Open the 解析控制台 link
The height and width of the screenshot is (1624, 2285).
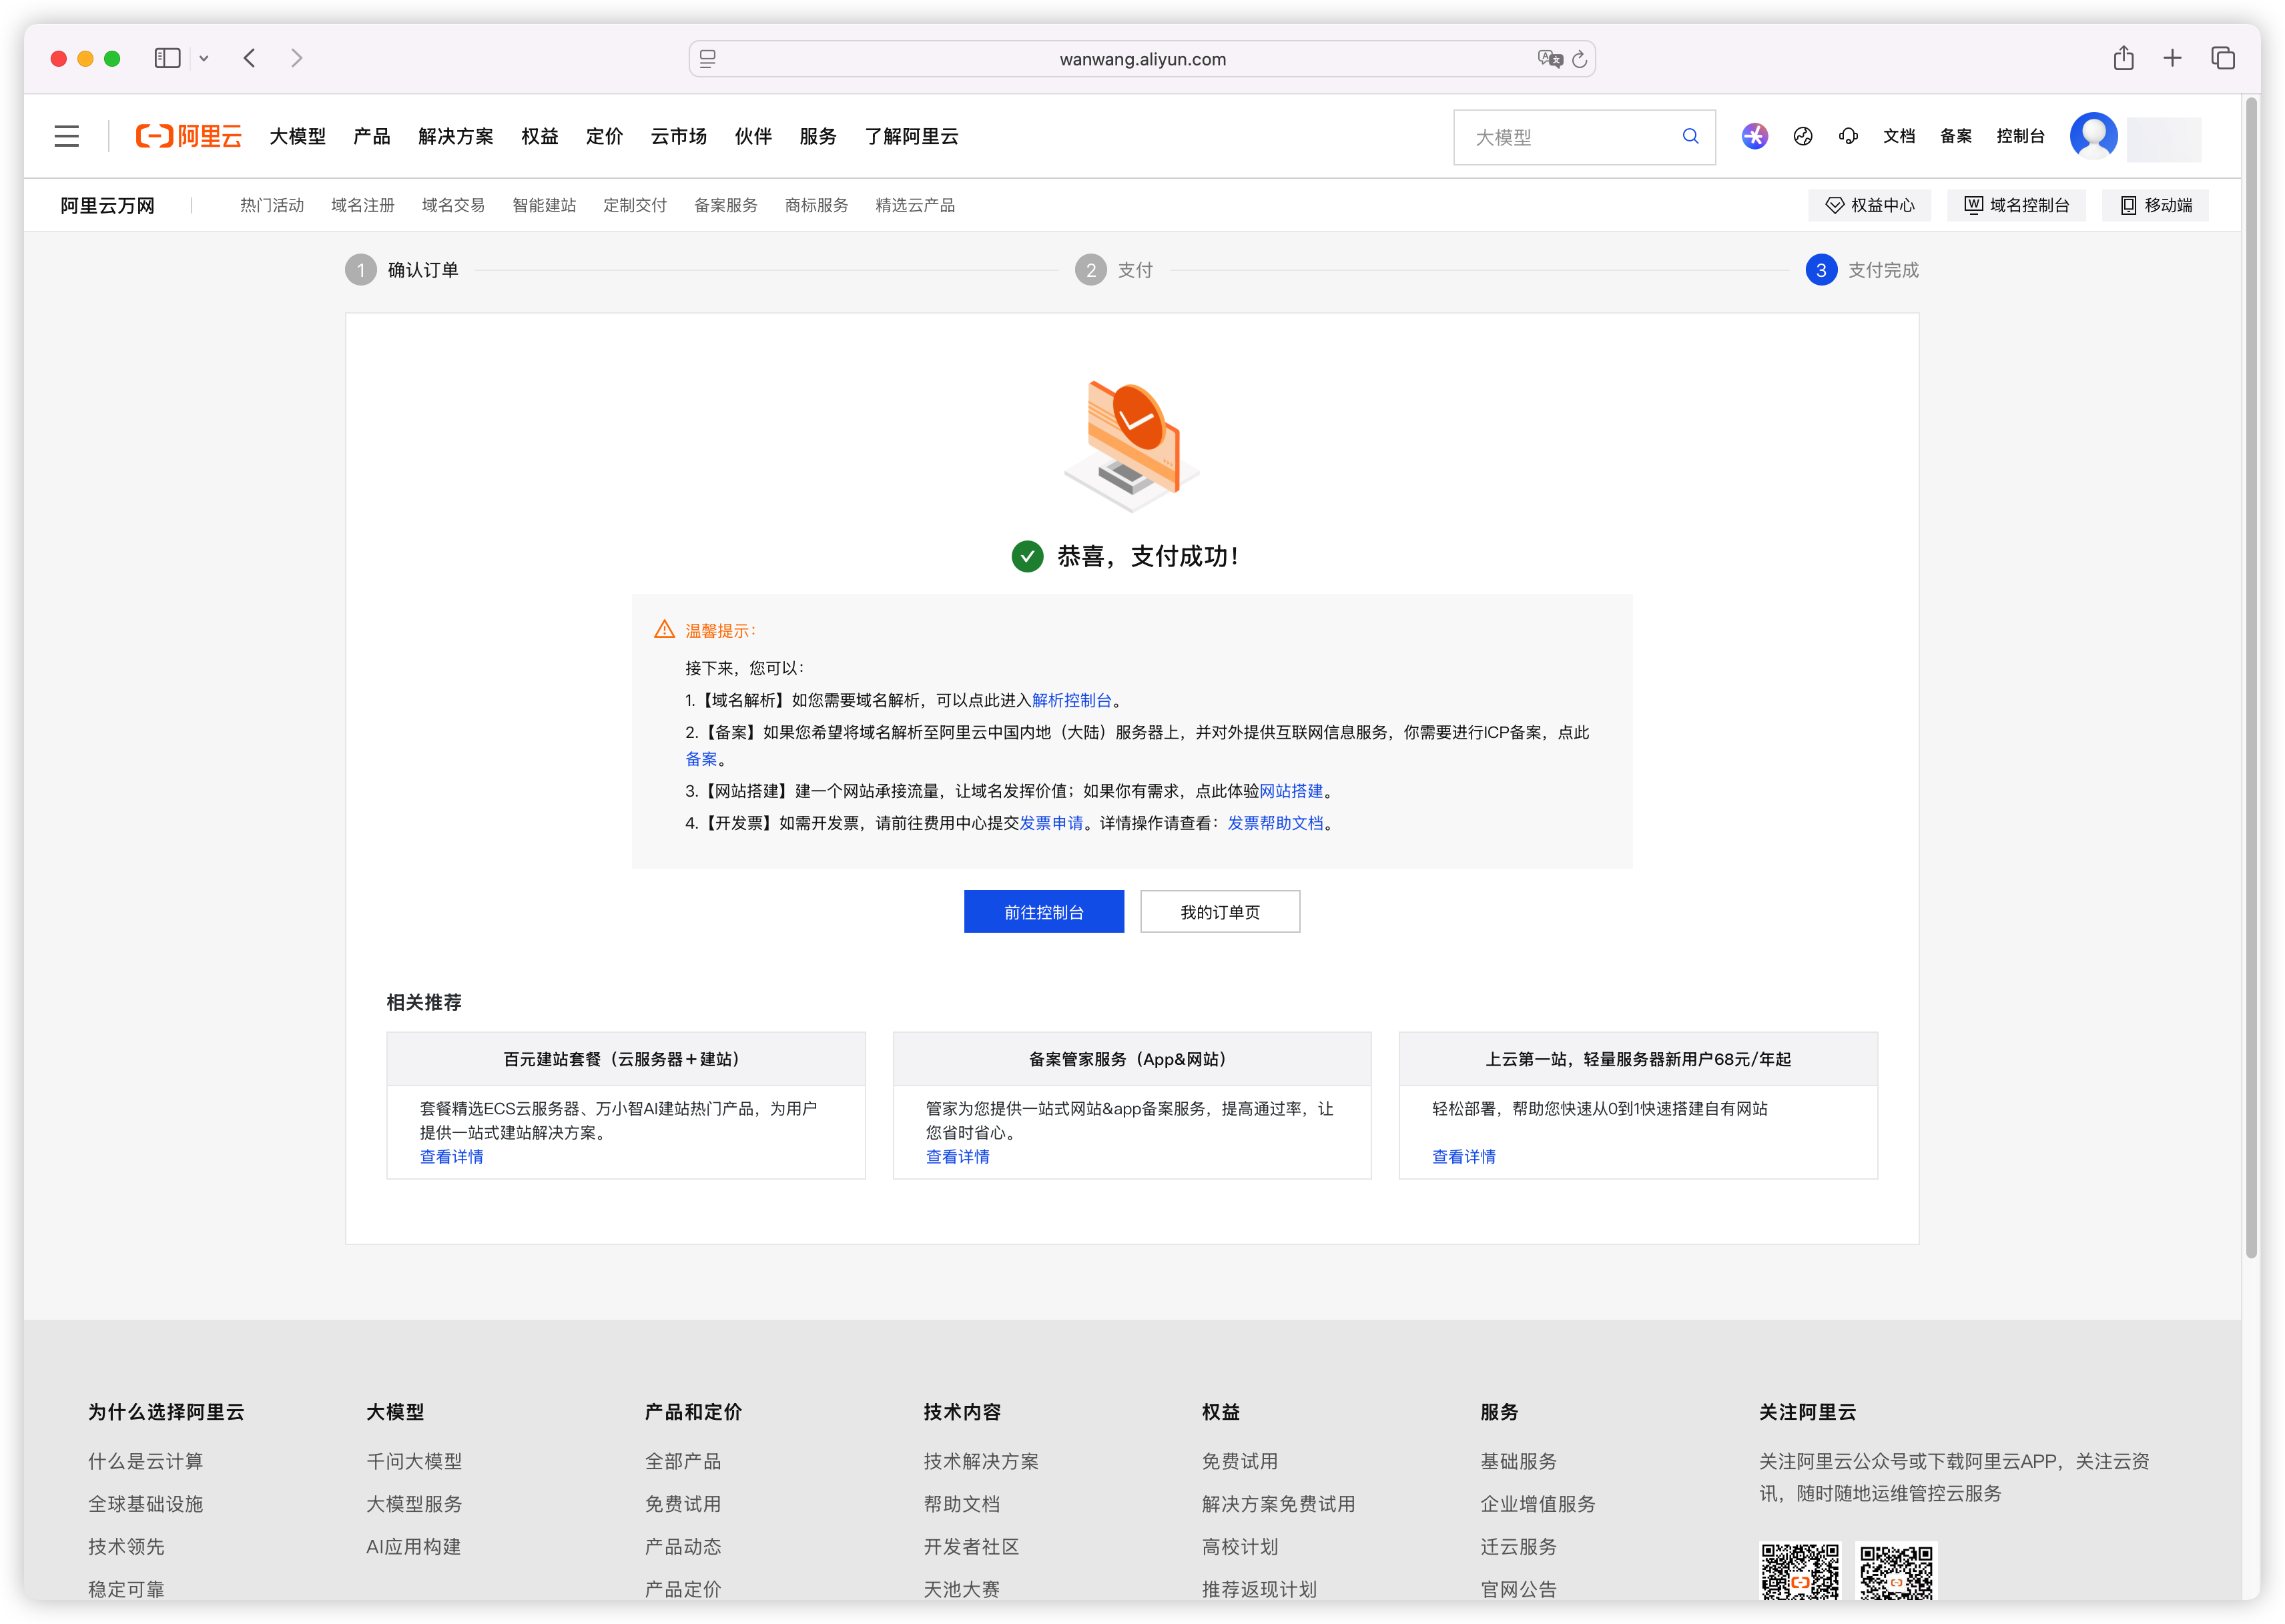coord(1071,700)
